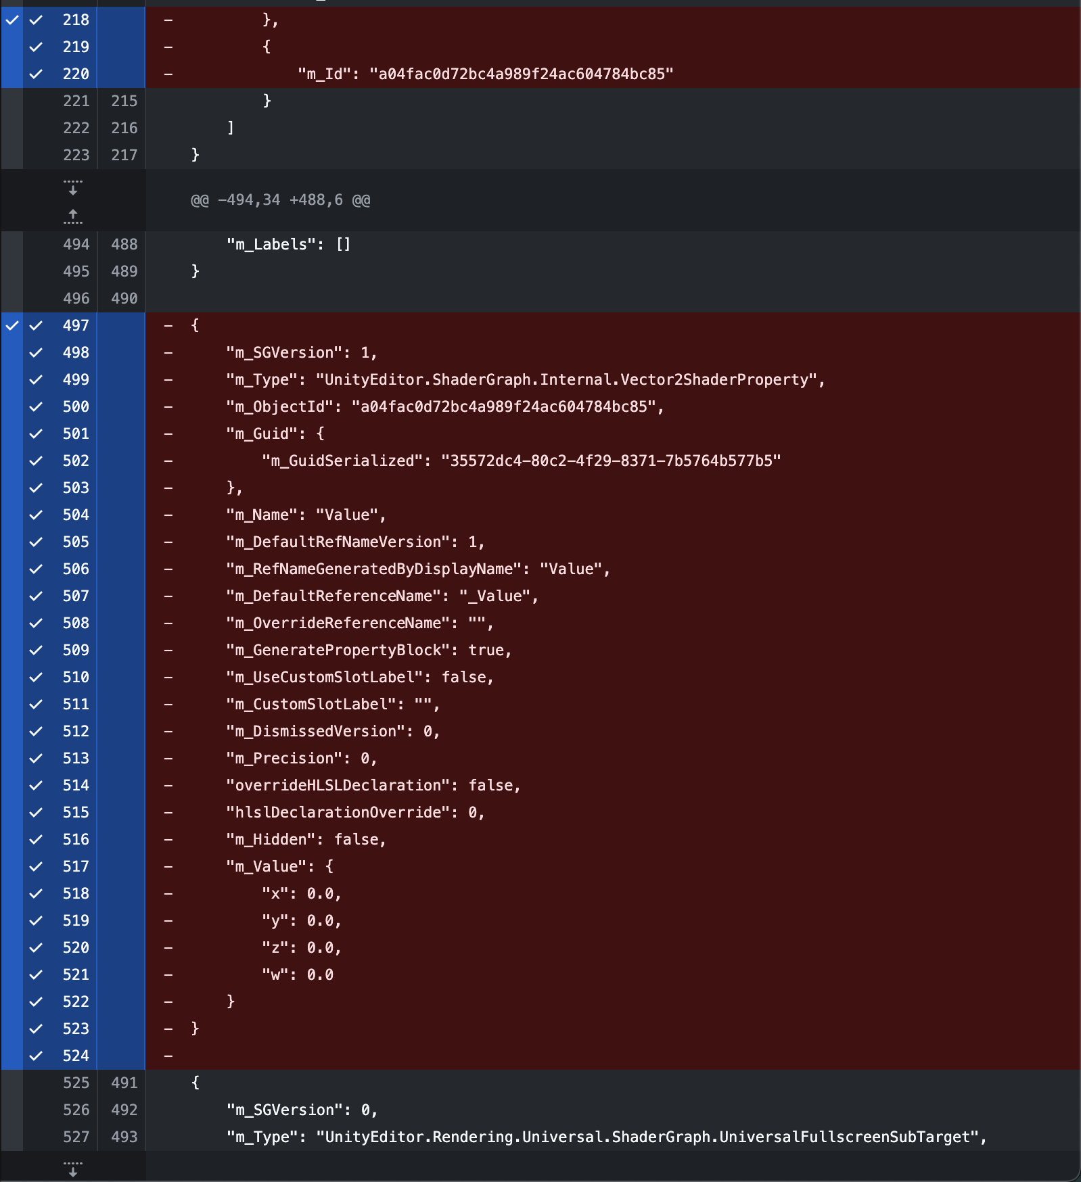
Task: Click the Vector2ShaderProperty m_Type deleted line
Action: [x=525, y=379]
